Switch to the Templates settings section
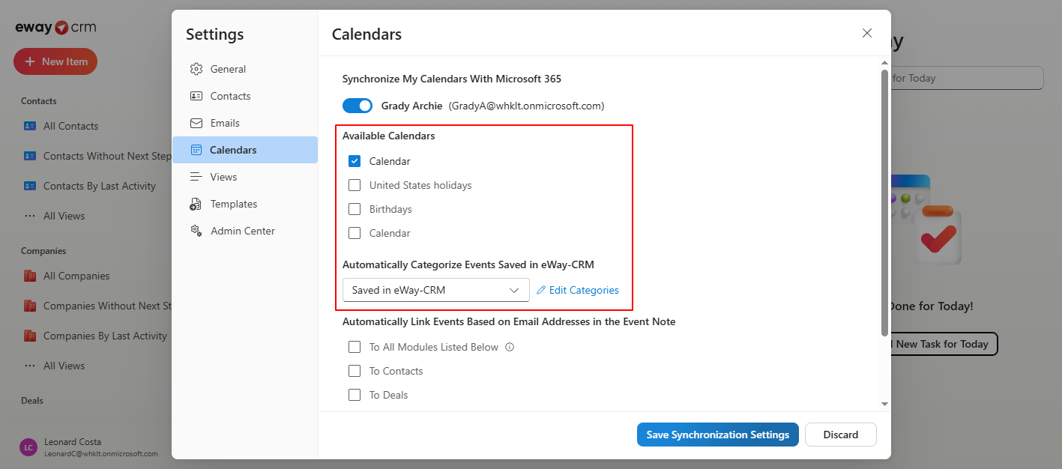Screen dimensions: 1062x469 click(x=245, y=204)
